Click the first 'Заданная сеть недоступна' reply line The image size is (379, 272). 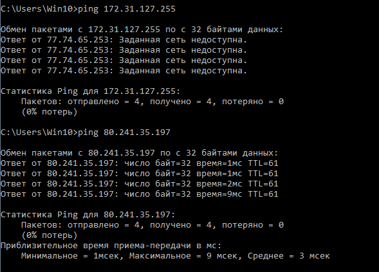click(x=124, y=40)
